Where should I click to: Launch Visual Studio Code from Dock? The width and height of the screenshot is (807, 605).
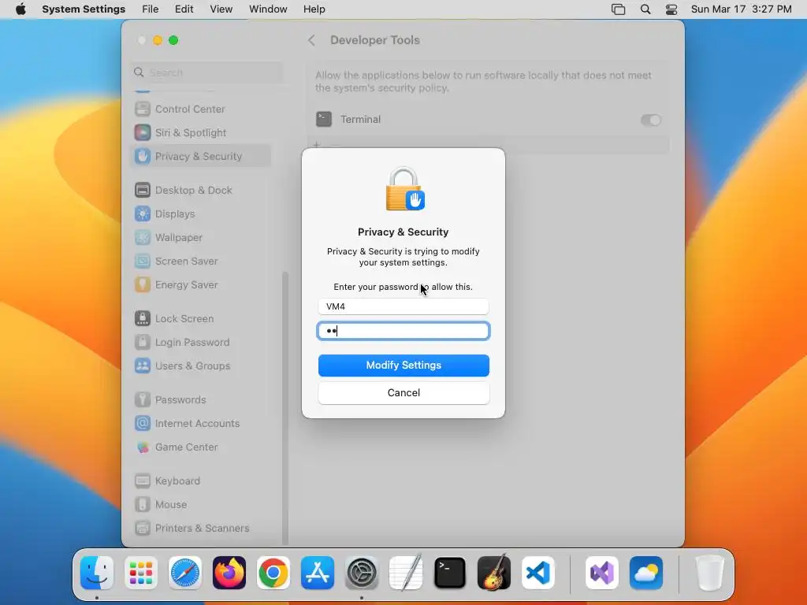(x=538, y=573)
